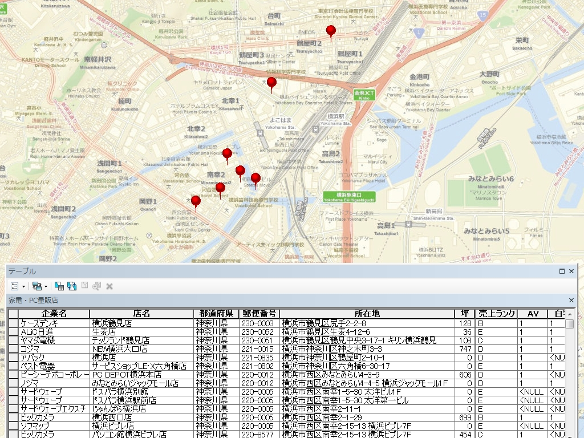Screen dimensions: 584x438
Task: Select the 坪 column header
Action: (x=464, y=314)
